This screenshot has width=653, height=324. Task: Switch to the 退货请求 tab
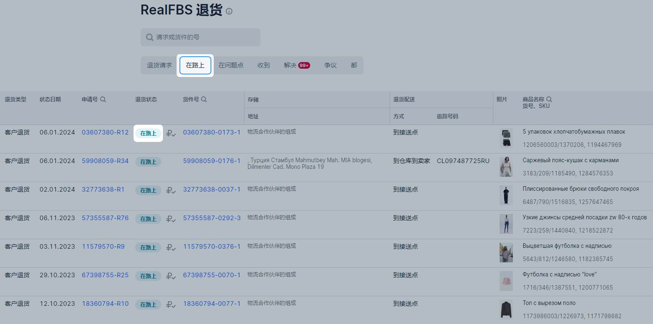point(159,65)
